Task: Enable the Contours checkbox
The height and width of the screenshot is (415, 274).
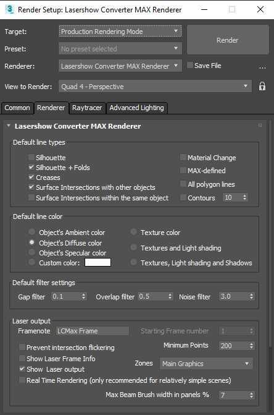Action: [183, 197]
